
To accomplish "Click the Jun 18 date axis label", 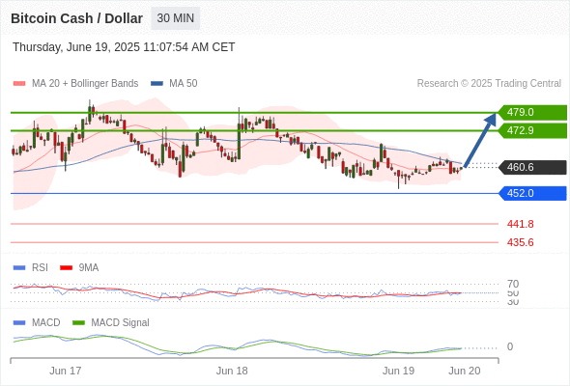I will tap(232, 371).
